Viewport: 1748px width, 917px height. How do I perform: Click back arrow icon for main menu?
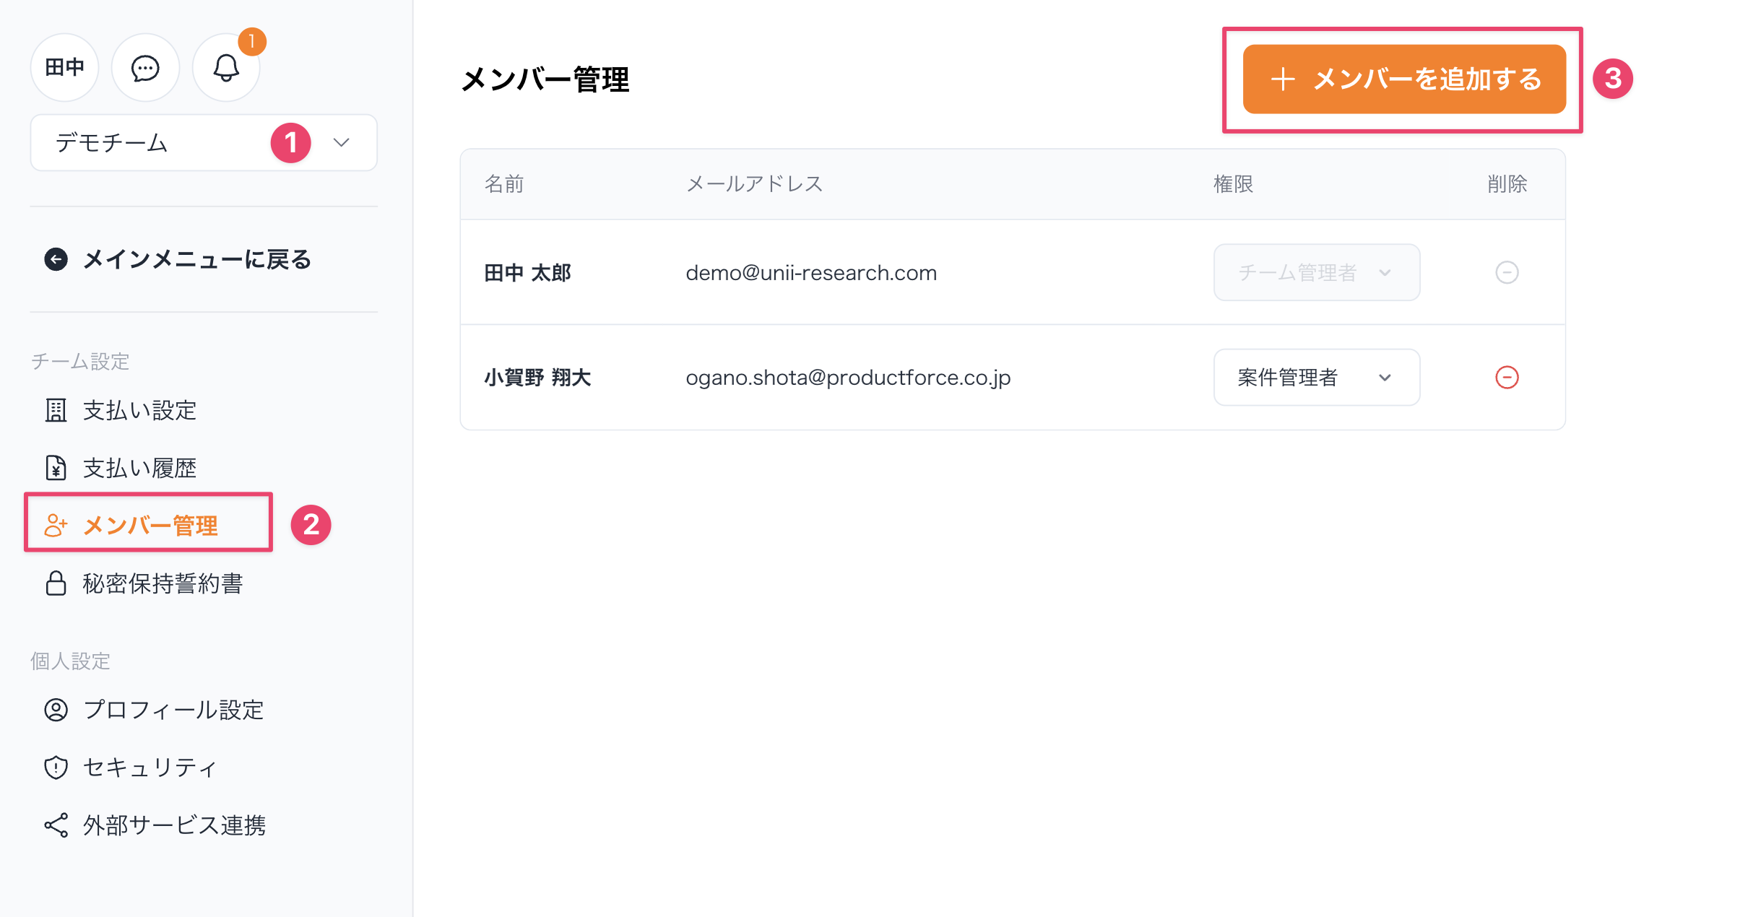point(56,259)
